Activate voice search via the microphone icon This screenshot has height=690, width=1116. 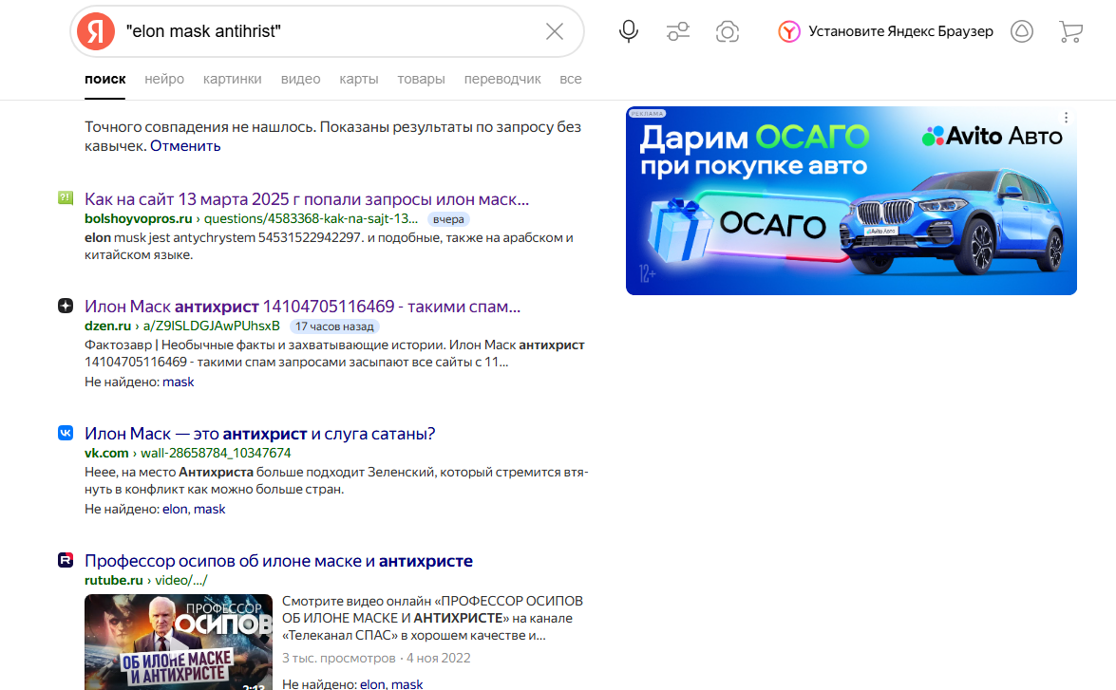628,30
